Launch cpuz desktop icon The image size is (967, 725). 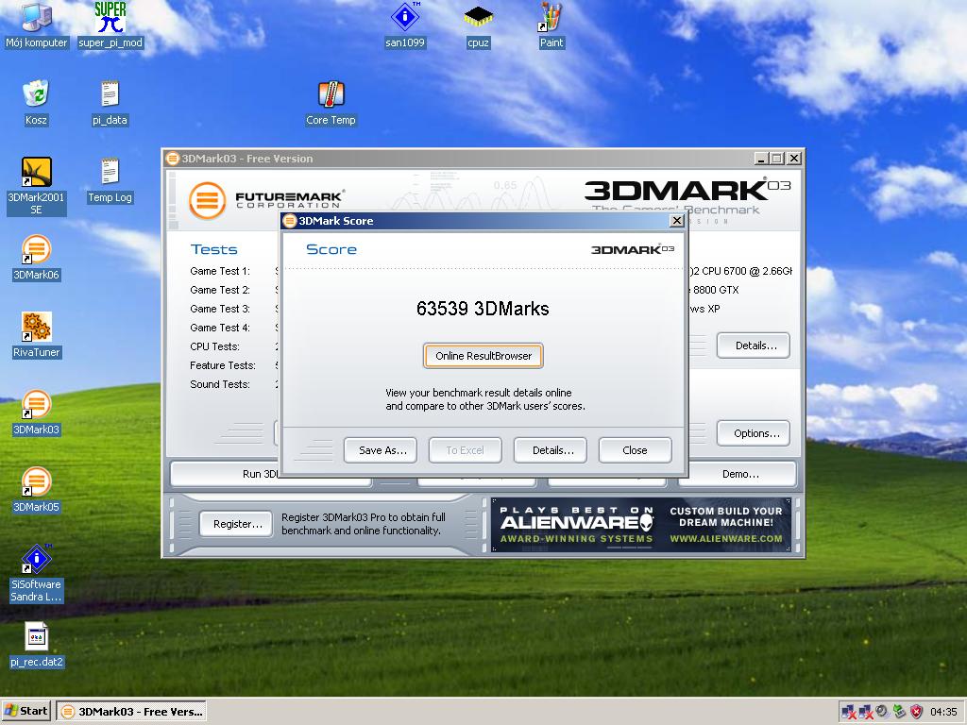click(x=478, y=25)
